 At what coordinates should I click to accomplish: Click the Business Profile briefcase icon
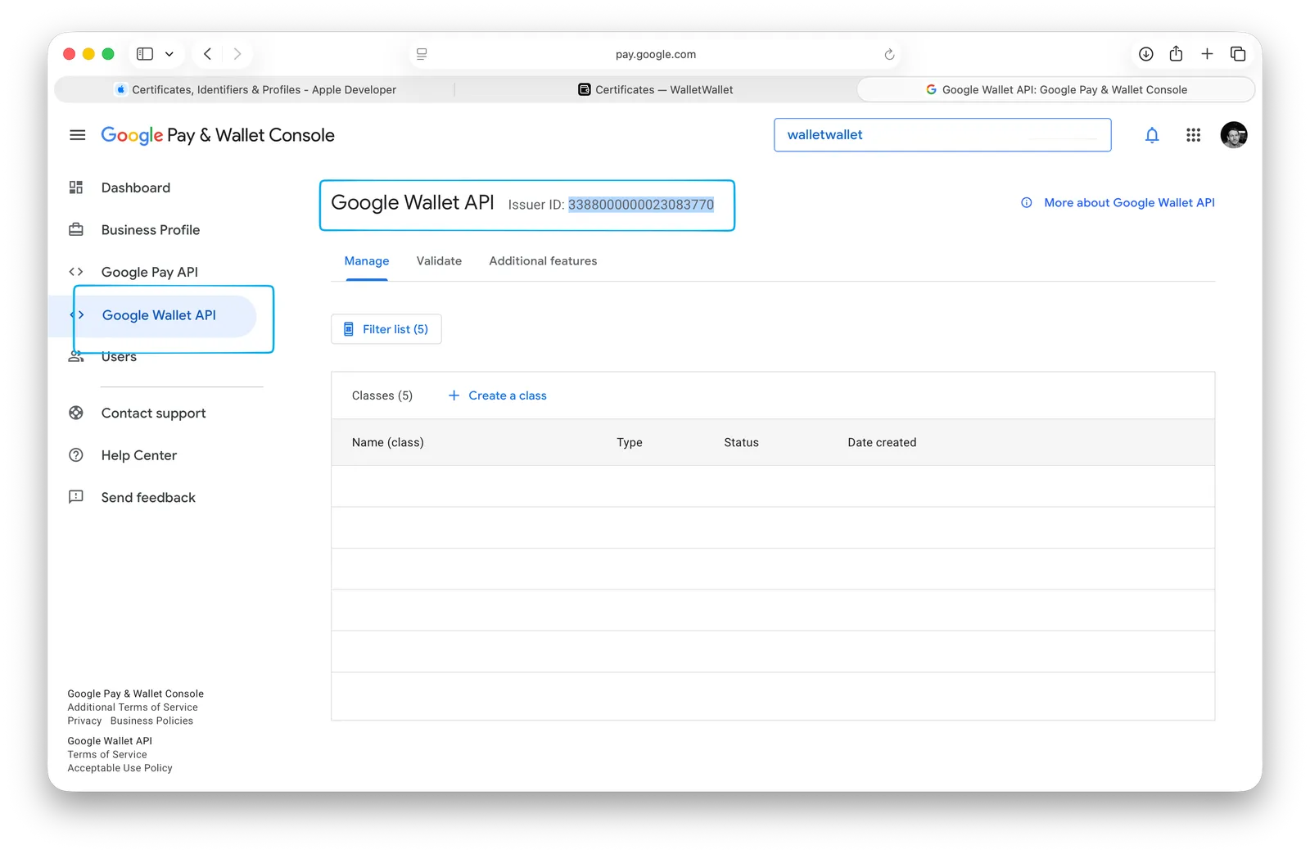point(76,229)
